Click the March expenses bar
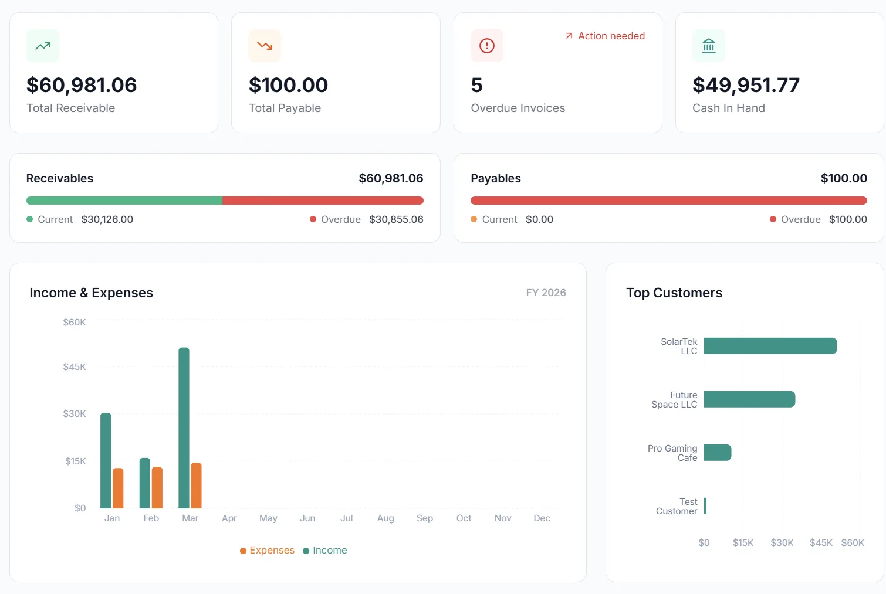The height and width of the screenshot is (594, 886). (196, 486)
